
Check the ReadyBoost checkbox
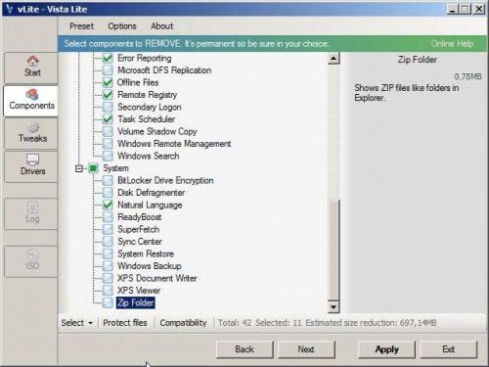tap(108, 217)
